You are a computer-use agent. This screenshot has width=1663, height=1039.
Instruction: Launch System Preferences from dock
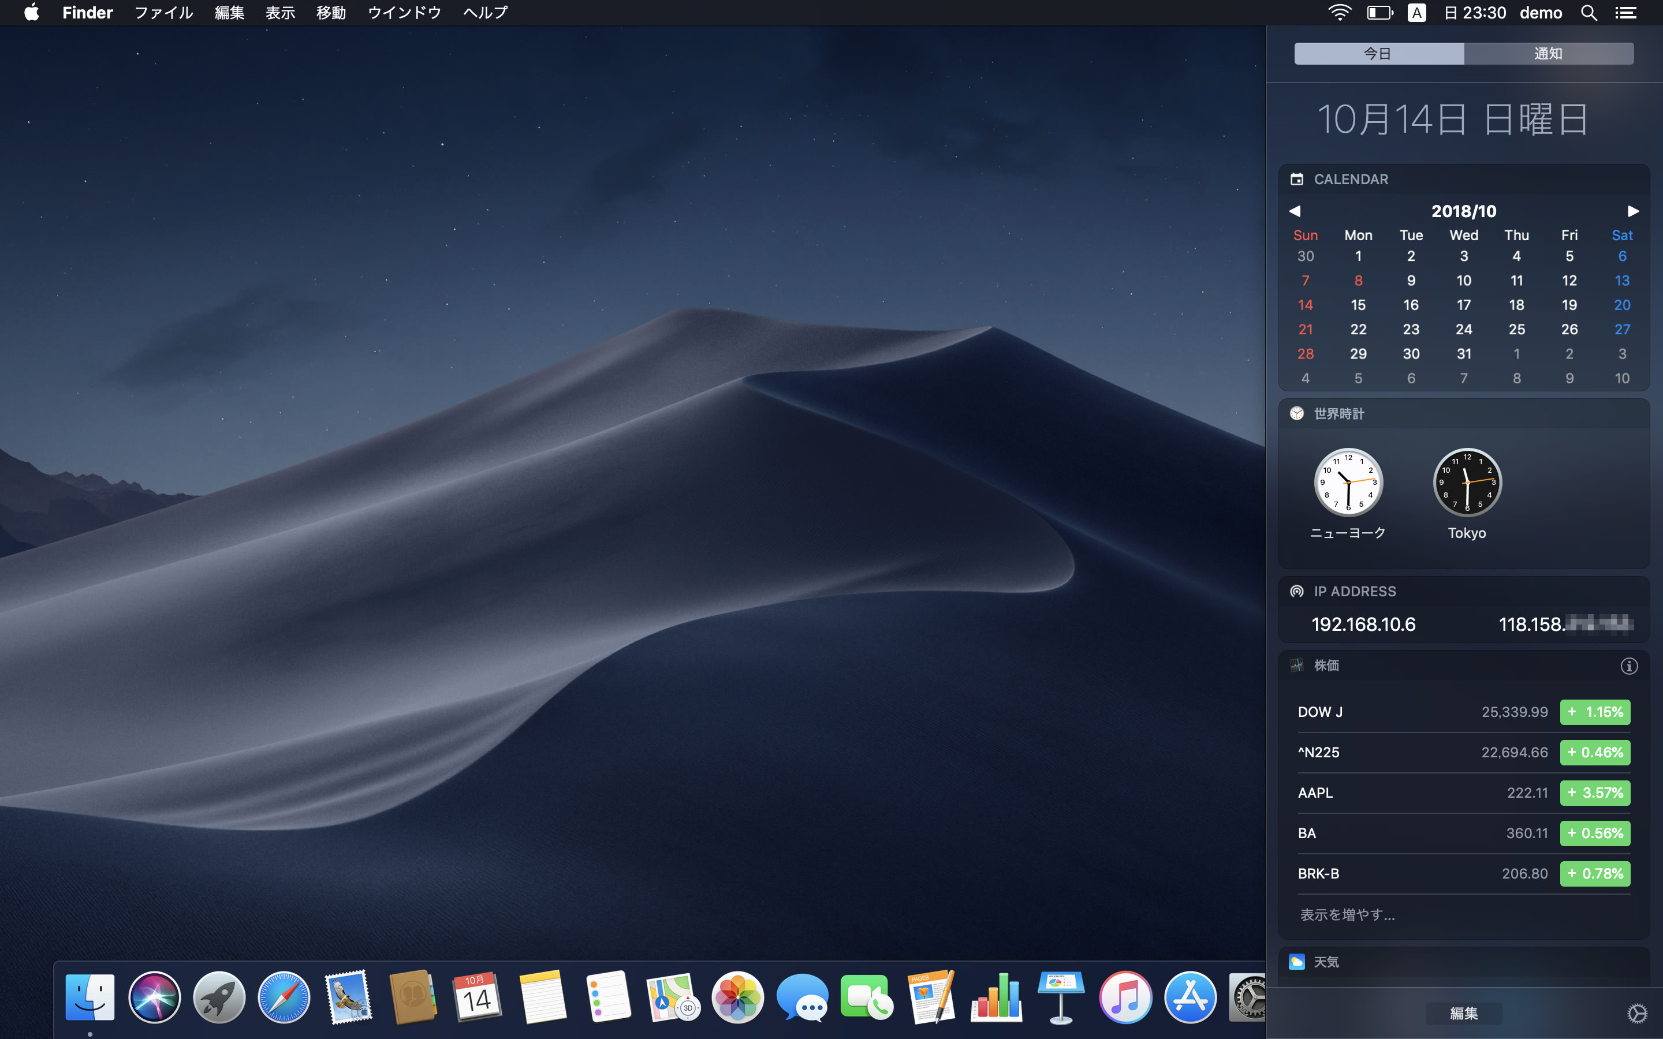[1251, 998]
